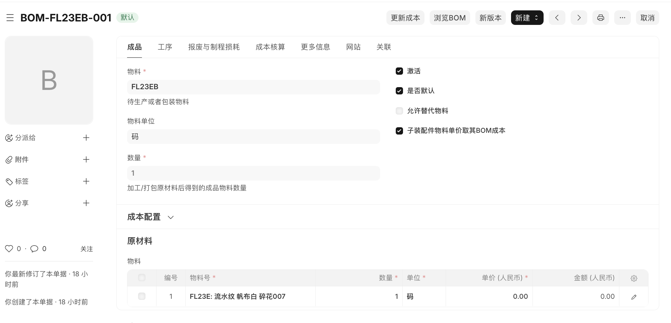Select row 1 checkbox in 原材料 table

point(142,296)
